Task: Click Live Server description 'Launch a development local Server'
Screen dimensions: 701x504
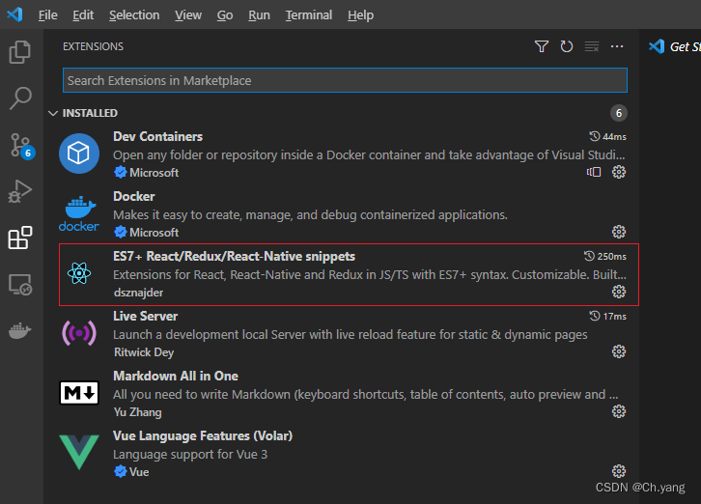Action: tap(350, 335)
